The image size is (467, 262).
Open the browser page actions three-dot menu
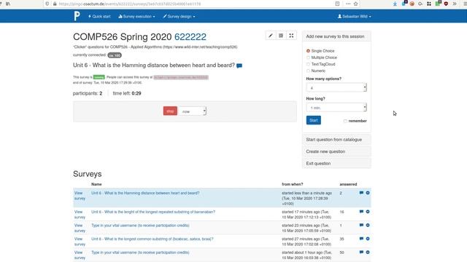tap(348, 4)
